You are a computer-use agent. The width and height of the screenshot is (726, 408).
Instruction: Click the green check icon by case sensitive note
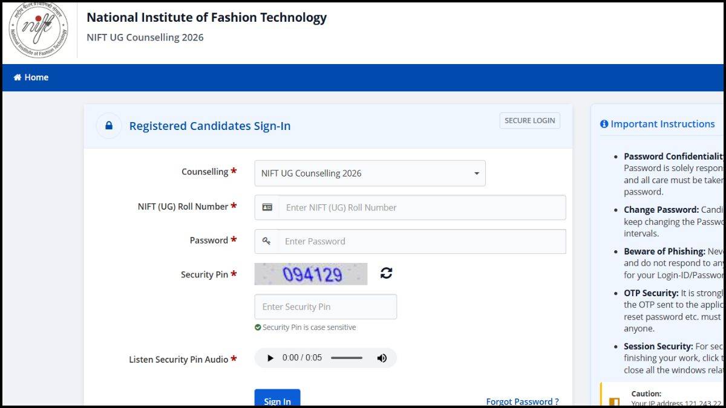tap(258, 328)
